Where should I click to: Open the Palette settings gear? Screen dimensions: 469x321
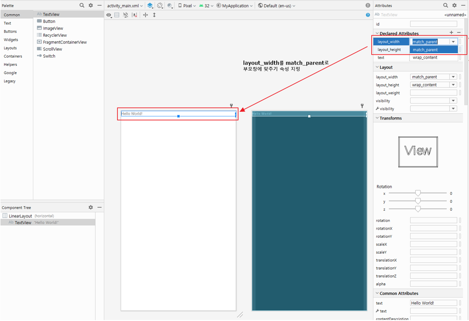(x=91, y=5)
